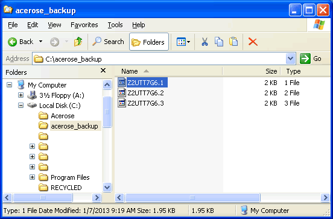Sort by the Type column header

pyautogui.click(x=305, y=71)
